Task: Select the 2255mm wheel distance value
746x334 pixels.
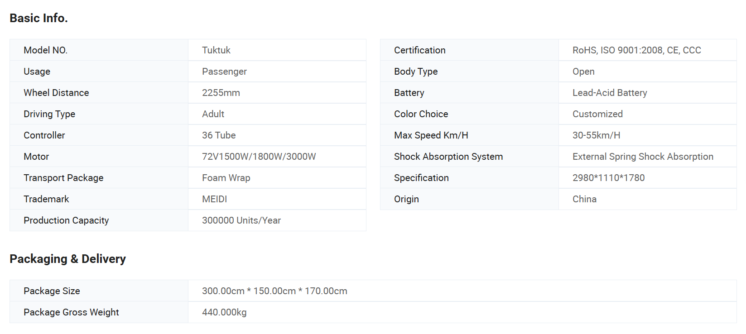Action: click(221, 93)
